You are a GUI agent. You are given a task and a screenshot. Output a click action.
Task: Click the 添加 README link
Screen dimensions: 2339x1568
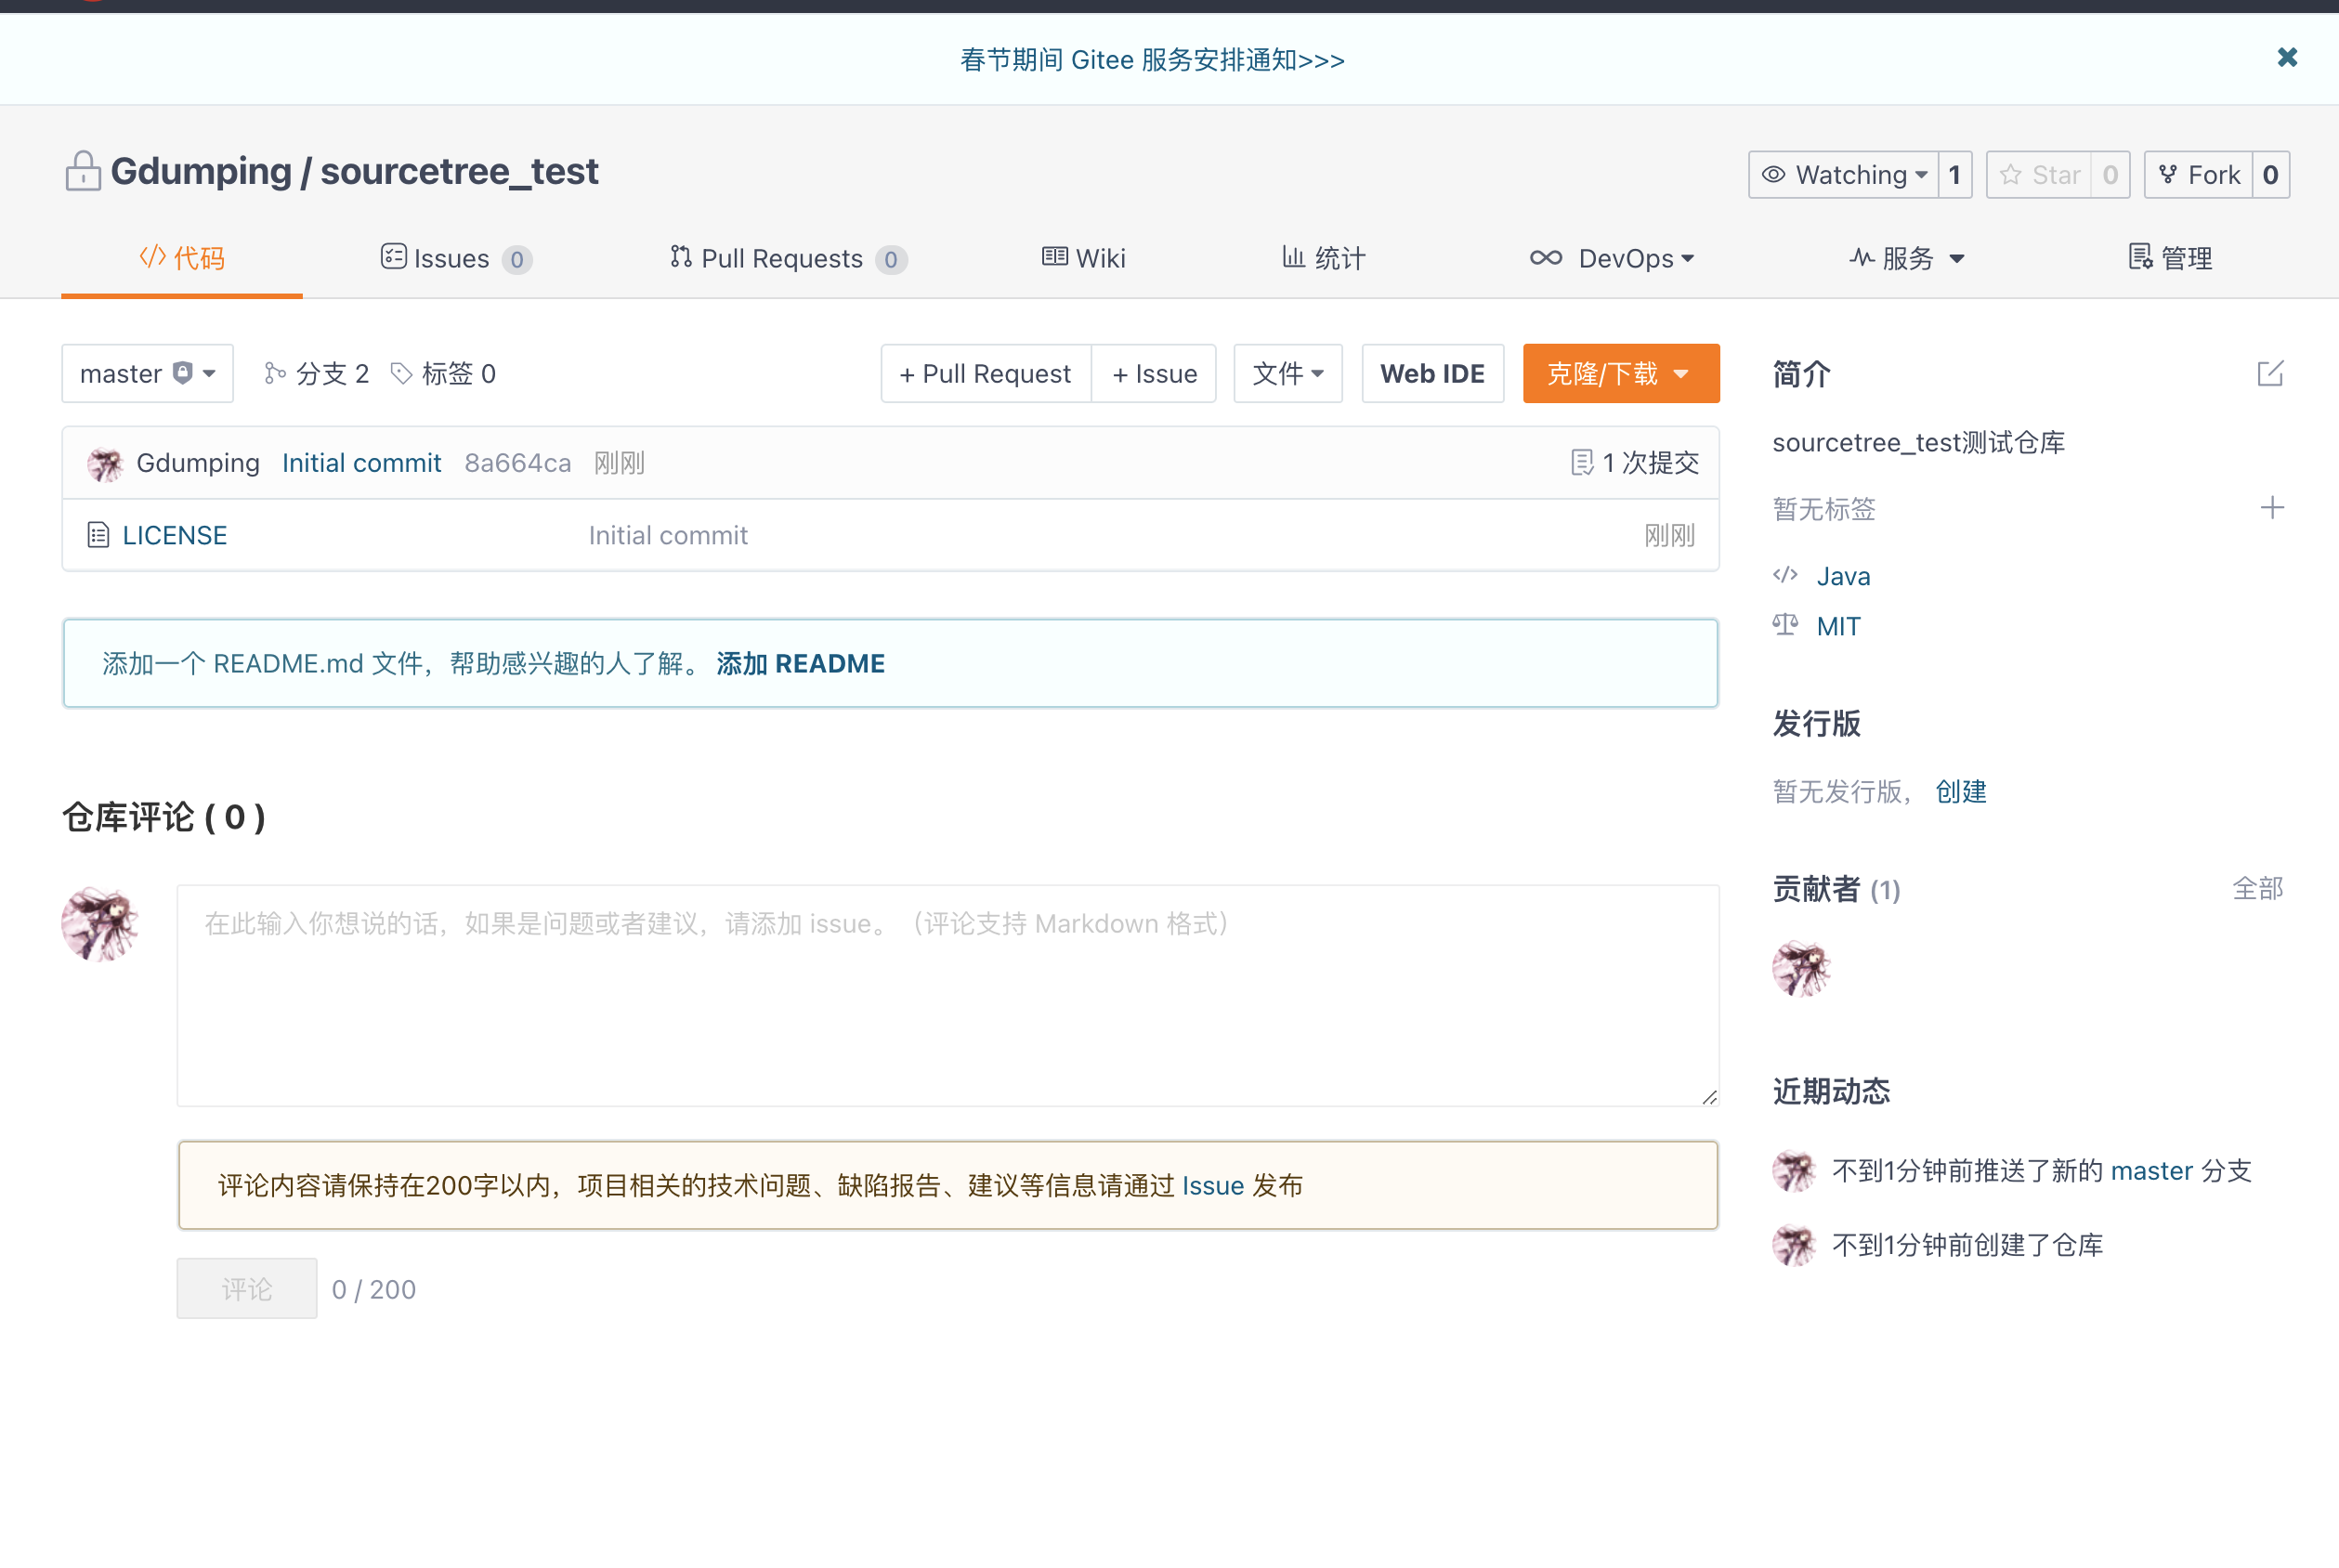pos(800,663)
